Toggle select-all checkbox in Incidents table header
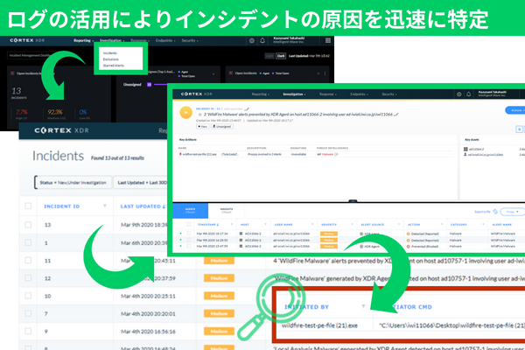525x350 pixels. pos(28,206)
